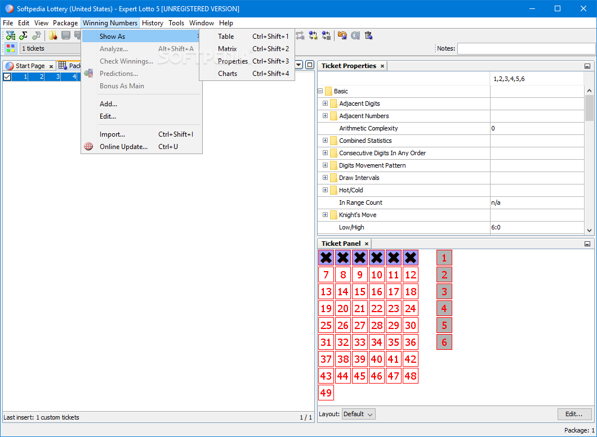This screenshot has height=437, width=597.
Task: Select Import... from the Winning Numbers menu
Action: pos(141,134)
